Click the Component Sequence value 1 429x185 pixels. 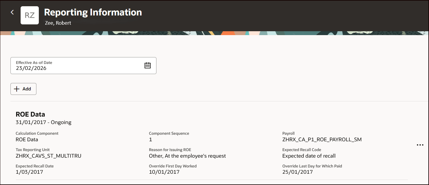(x=150, y=139)
